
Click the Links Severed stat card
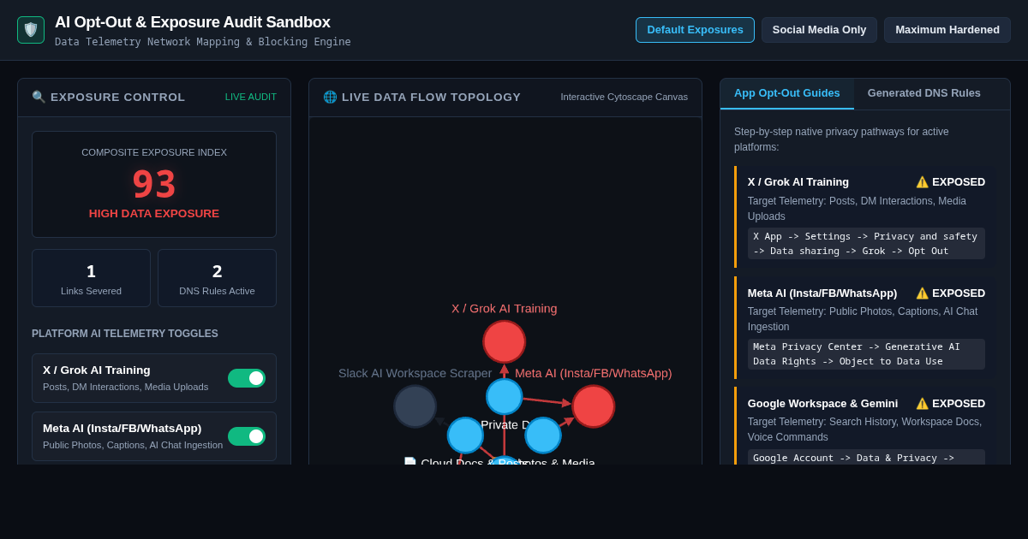(91, 278)
